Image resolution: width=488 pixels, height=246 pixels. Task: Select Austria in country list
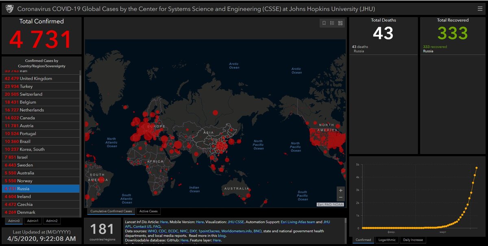click(41, 126)
